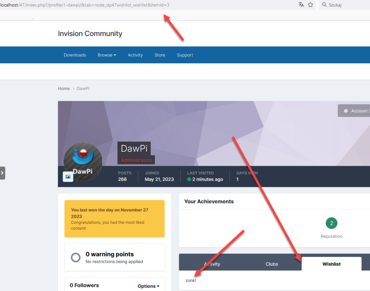Switch to the Clubs tab
The height and width of the screenshot is (291, 370).
272,264
